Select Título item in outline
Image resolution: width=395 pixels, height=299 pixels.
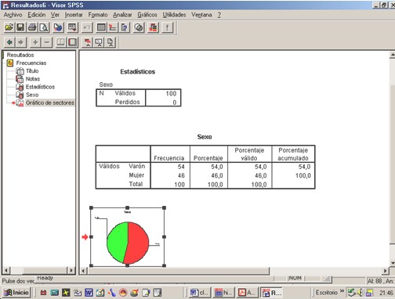click(x=32, y=71)
